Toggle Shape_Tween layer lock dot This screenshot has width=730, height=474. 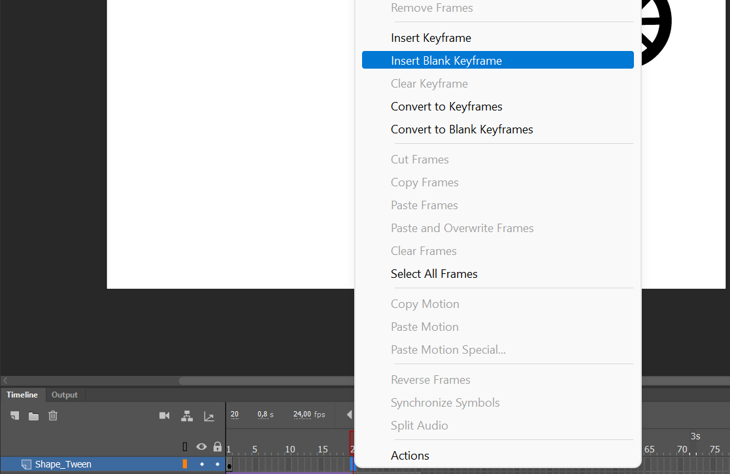click(x=218, y=464)
